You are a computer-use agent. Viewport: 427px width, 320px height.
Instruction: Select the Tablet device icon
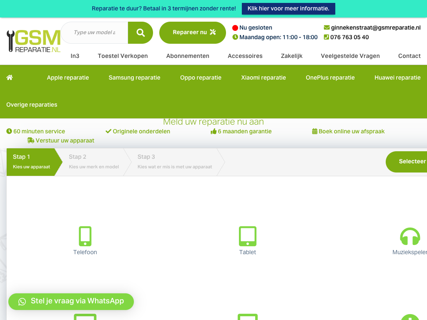tap(248, 236)
